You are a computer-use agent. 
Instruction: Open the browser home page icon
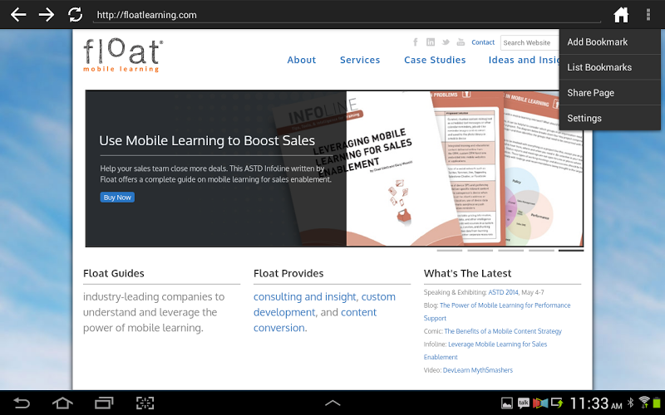tap(621, 15)
